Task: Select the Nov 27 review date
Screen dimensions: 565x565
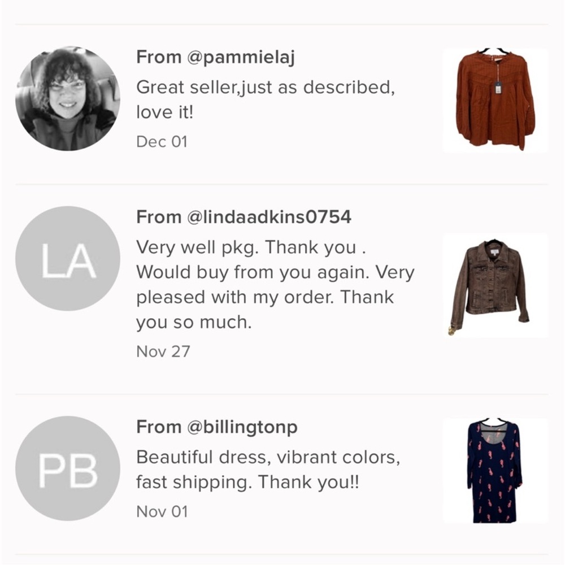Action: click(x=163, y=351)
